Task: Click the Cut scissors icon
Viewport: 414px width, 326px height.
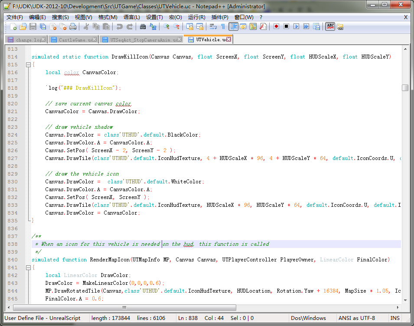Action: [86, 26]
